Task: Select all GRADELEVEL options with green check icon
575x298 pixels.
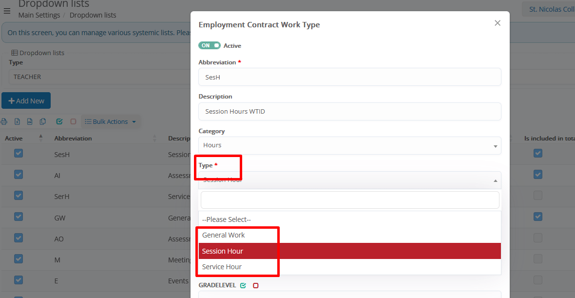Action: coord(243,285)
